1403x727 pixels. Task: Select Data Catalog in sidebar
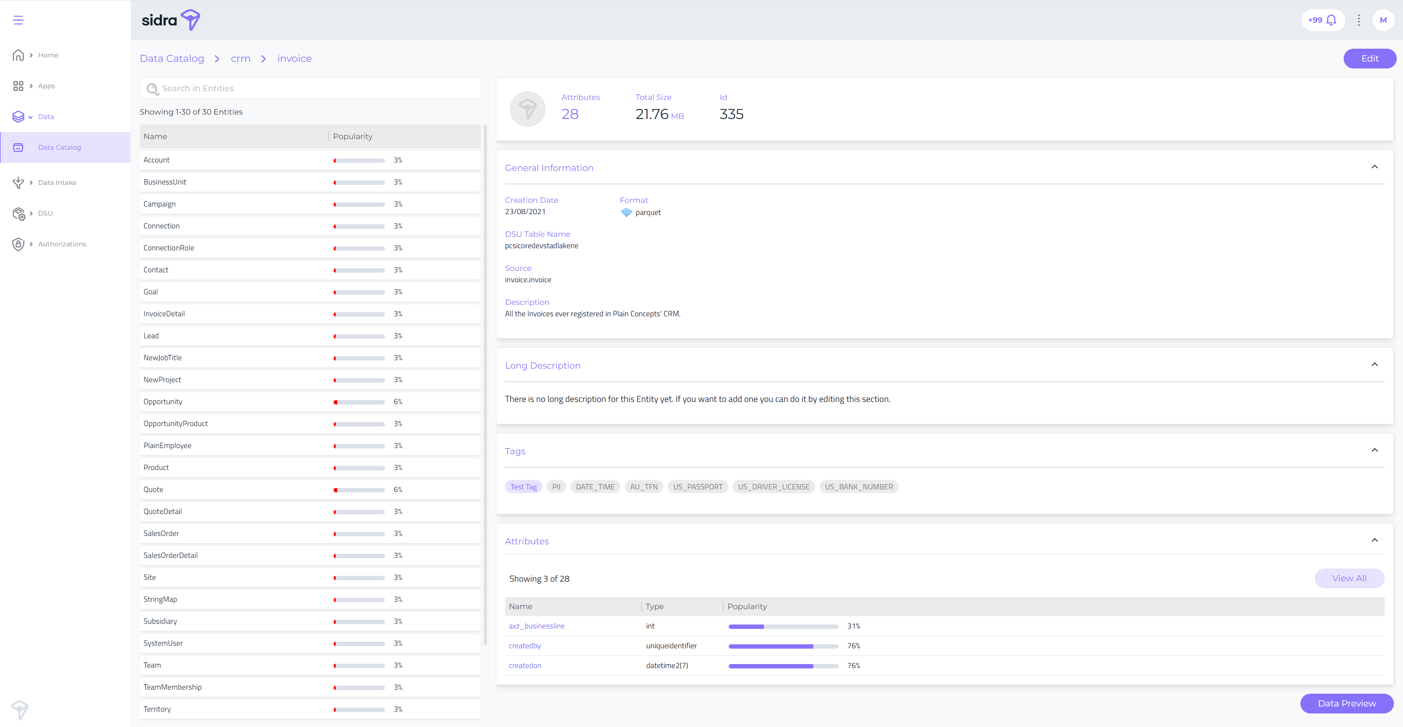pyautogui.click(x=59, y=148)
